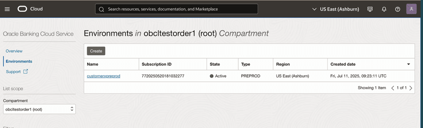The height and width of the screenshot is (128, 423).
Task: Open the notifications bell
Action: [384, 9]
